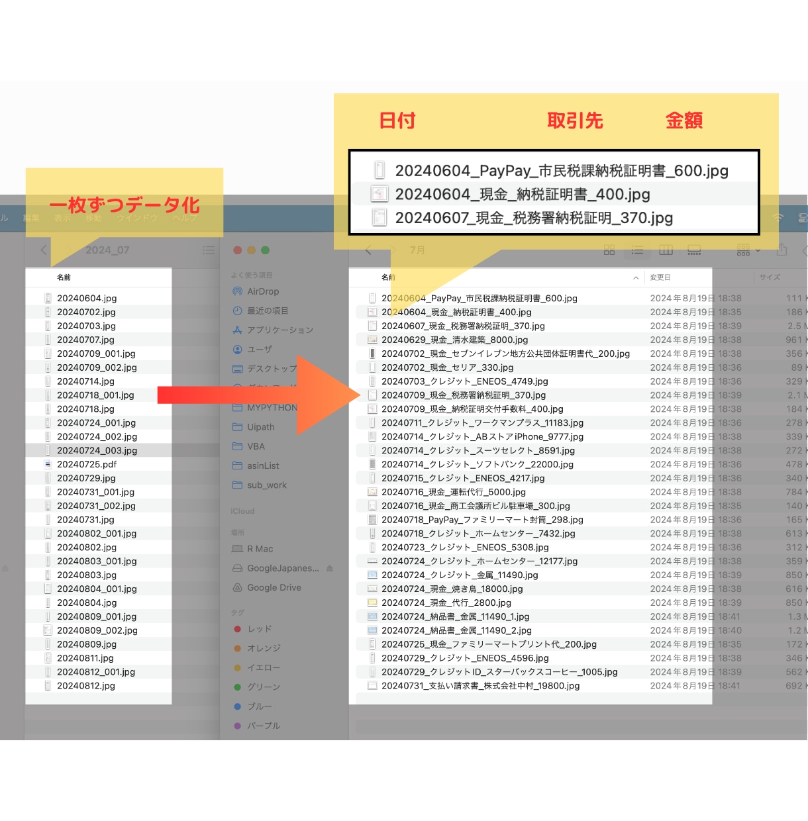Click thumbnail icon of 20240724_クレジット_金属_11490.jpg
The height and width of the screenshot is (821, 808).
pyautogui.click(x=372, y=575)
